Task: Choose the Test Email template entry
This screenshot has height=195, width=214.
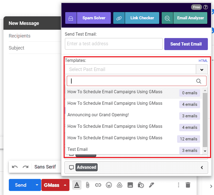Action: [77, 149]
